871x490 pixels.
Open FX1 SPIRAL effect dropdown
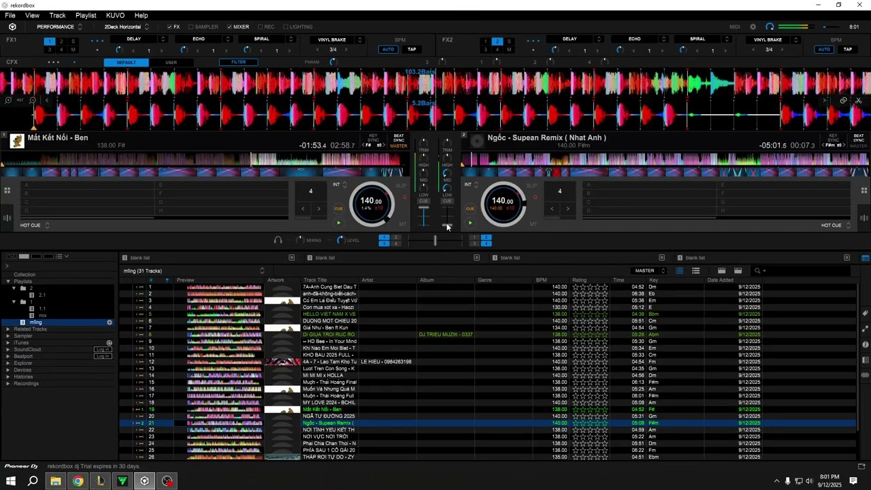[266, 39]
